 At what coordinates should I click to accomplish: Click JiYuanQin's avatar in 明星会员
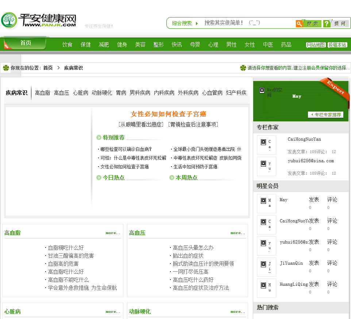tap(266, 267)
